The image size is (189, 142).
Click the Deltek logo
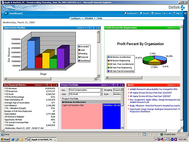point(177,8)
